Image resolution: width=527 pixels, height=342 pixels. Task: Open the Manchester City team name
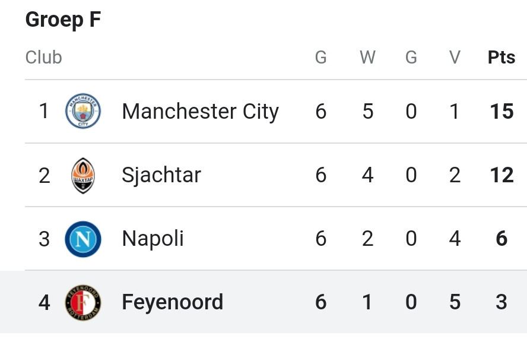[x=201, y=111]
